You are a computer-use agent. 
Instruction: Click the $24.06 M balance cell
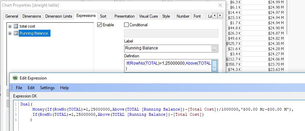pyautogui.click(x=276, y=59)
